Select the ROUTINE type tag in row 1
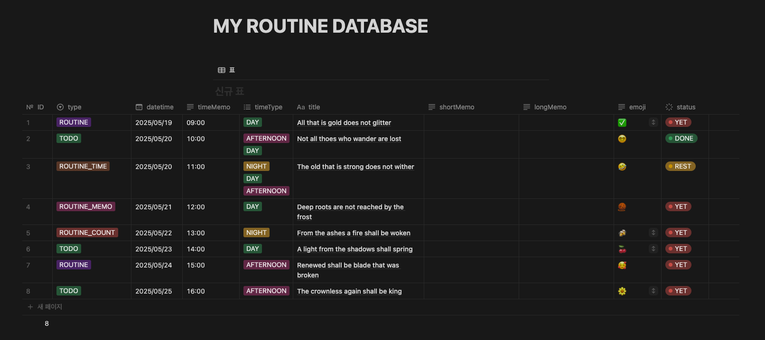The width and height of the screenshot is (765, 340). (x=74, y=122)
